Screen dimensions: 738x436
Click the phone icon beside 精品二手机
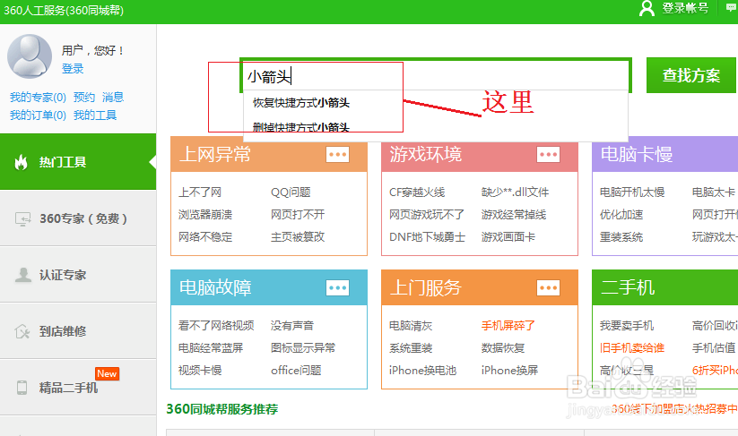[x=22, y=388]
